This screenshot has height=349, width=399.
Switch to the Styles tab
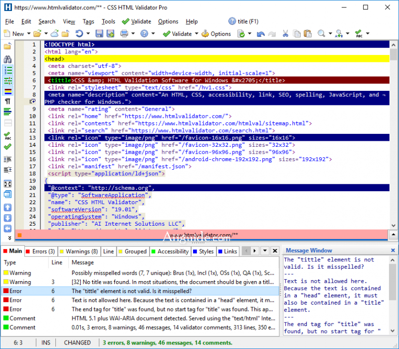(203, 252)
